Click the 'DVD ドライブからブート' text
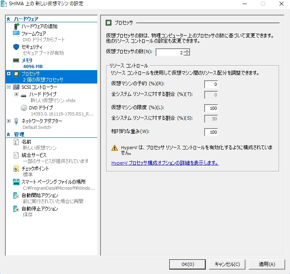Screen dimensions: 290x274 coord(44,40)
